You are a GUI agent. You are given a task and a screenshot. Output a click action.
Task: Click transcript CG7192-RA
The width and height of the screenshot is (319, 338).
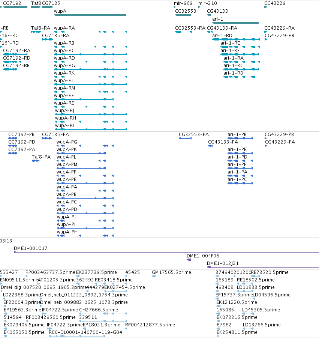click(15, 54)
